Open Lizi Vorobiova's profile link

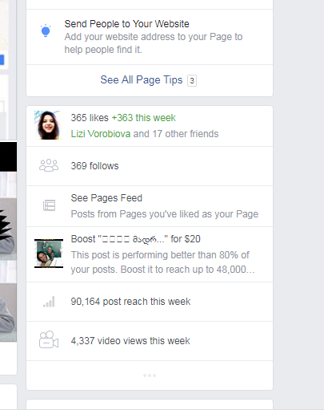click(x=101, y=134)
